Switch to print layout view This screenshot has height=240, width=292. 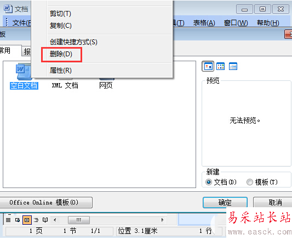(x=27, y=220)
